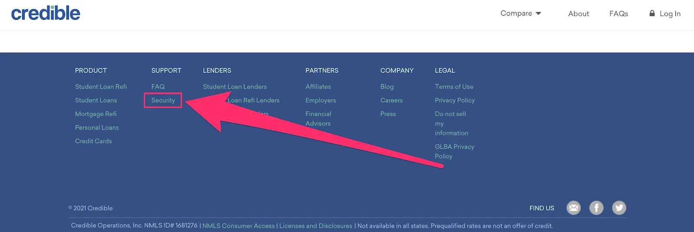Visit Student Loan Lenders page
This screenshot has width=694, height=232.
point(235,87)
